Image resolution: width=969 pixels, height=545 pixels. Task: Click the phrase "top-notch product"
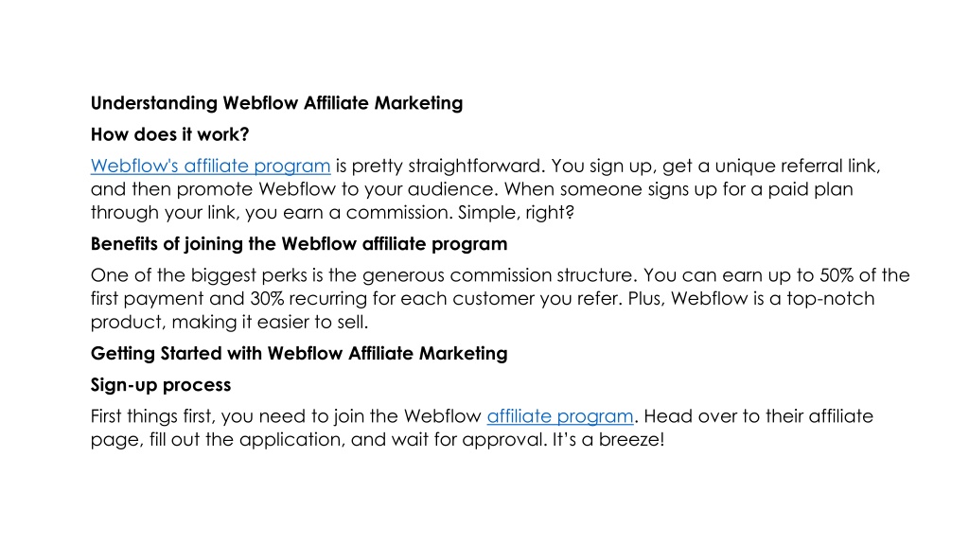[830, 299]
